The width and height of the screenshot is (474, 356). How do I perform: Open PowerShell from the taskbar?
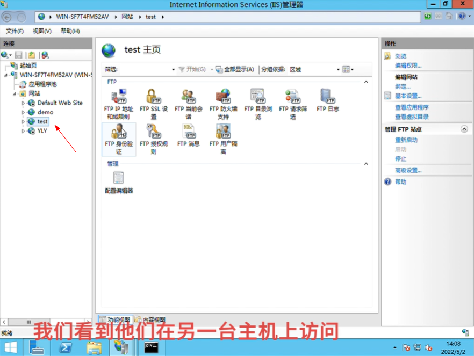[66, 347]
